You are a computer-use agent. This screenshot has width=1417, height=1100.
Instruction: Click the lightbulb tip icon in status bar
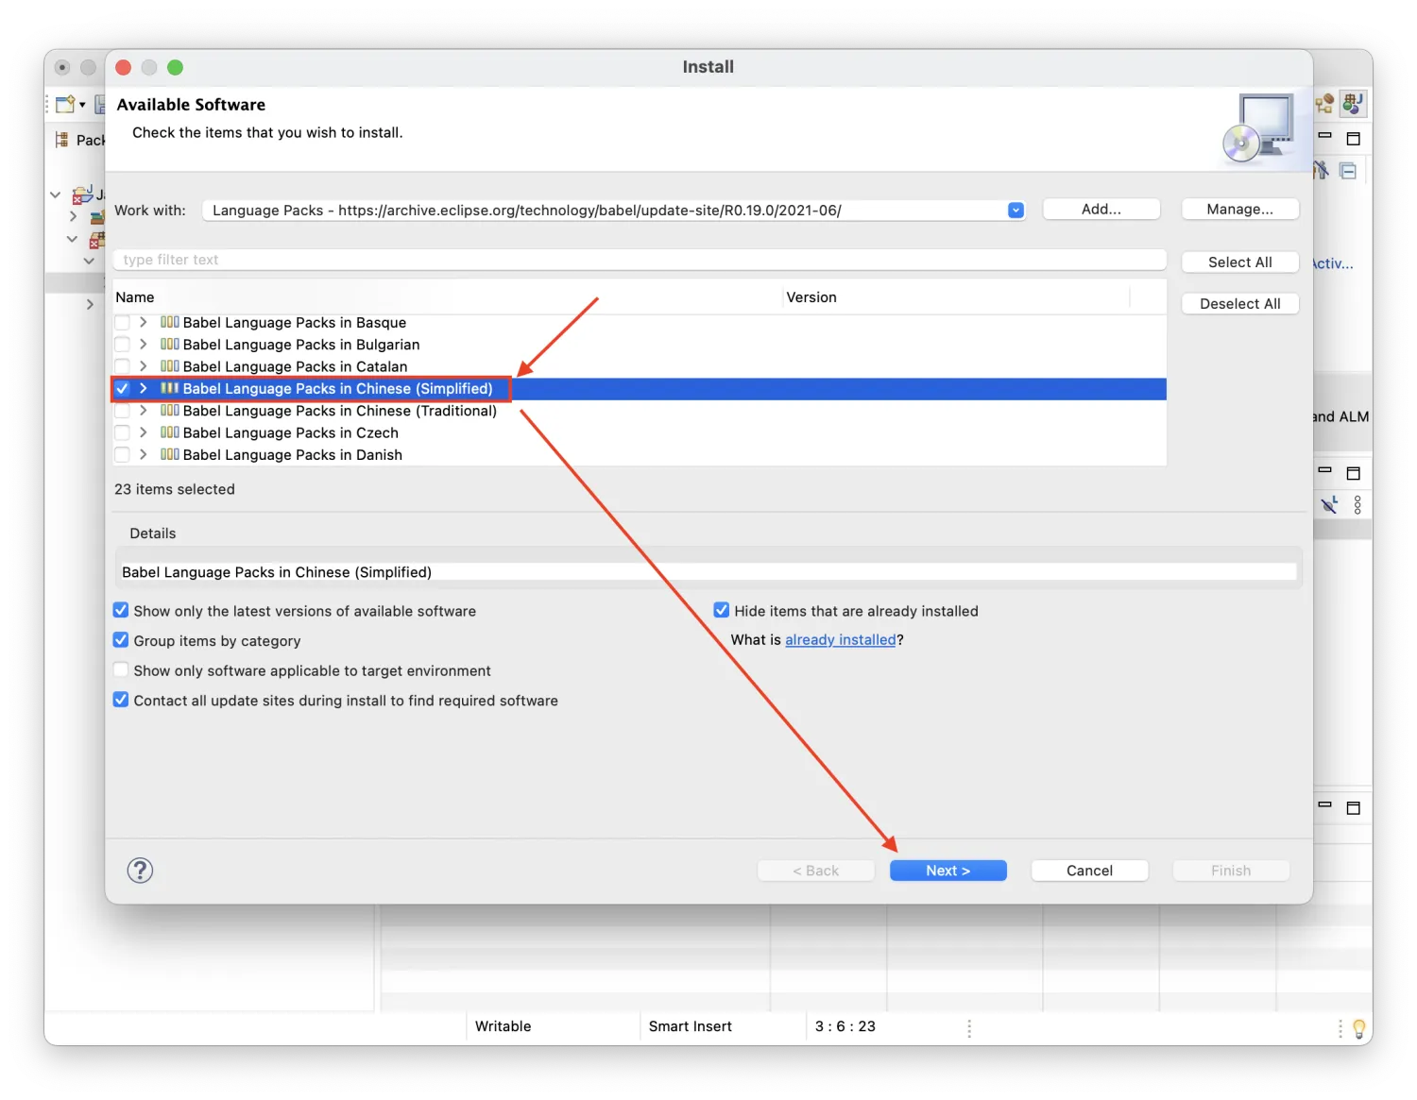[1358, 1028]
